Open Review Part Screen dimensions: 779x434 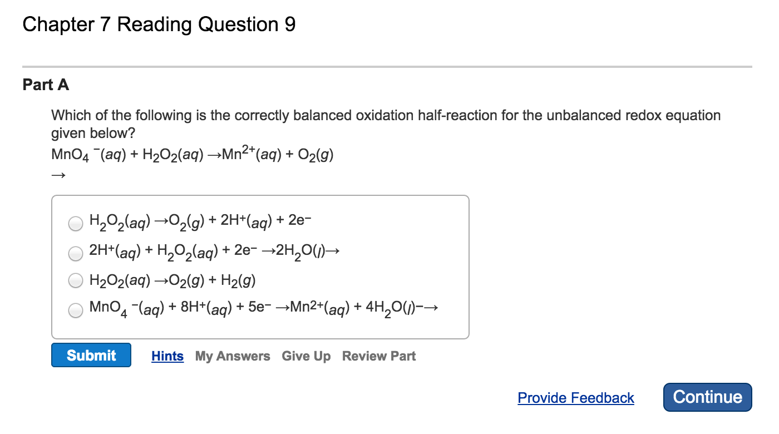pos(379,356)
